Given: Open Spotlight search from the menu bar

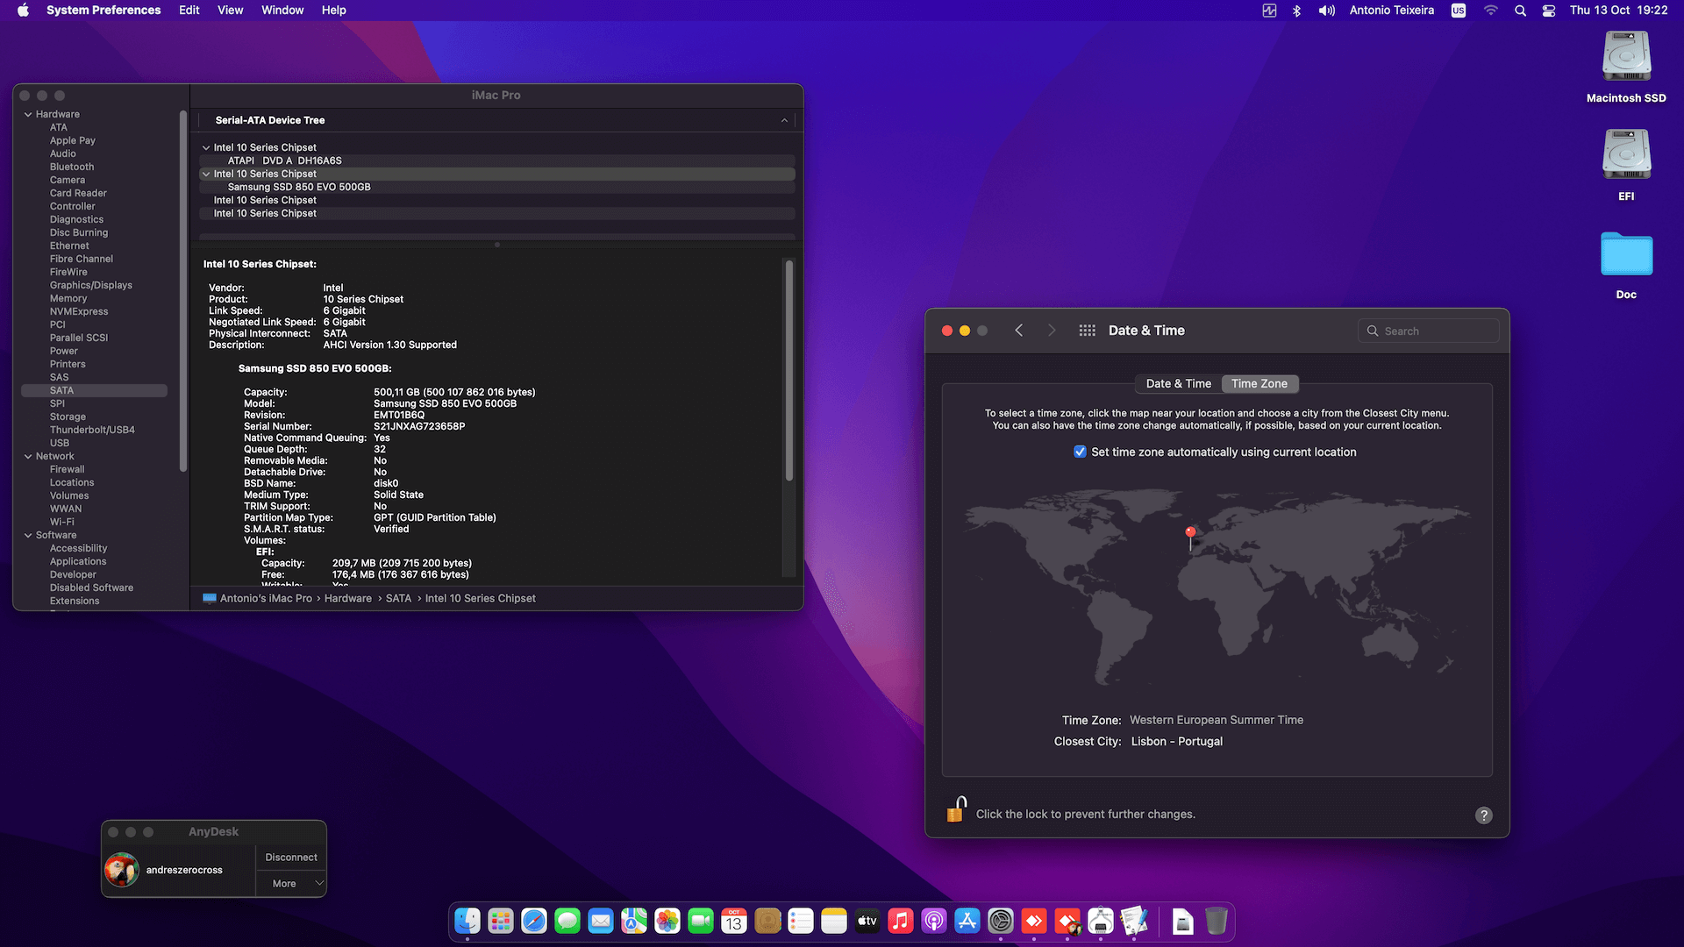Looking at the screenshot, I should [x=1521, y=10].
